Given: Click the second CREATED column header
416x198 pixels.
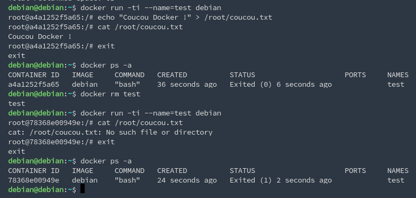Looking at the screenshot, I should (172, 171).
